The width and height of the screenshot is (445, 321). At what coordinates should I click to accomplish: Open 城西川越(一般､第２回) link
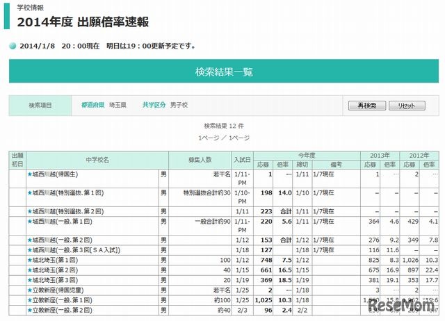click(x=63, y=240)
